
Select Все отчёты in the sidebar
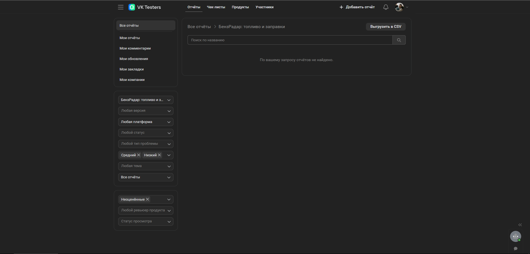coord(146,25)
